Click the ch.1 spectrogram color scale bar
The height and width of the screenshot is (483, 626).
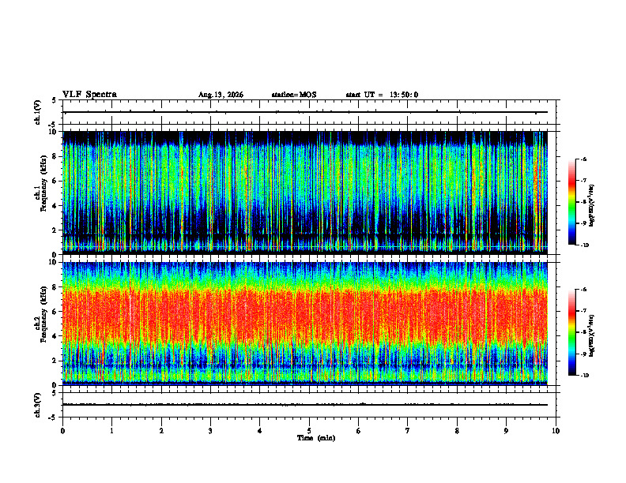572,202
